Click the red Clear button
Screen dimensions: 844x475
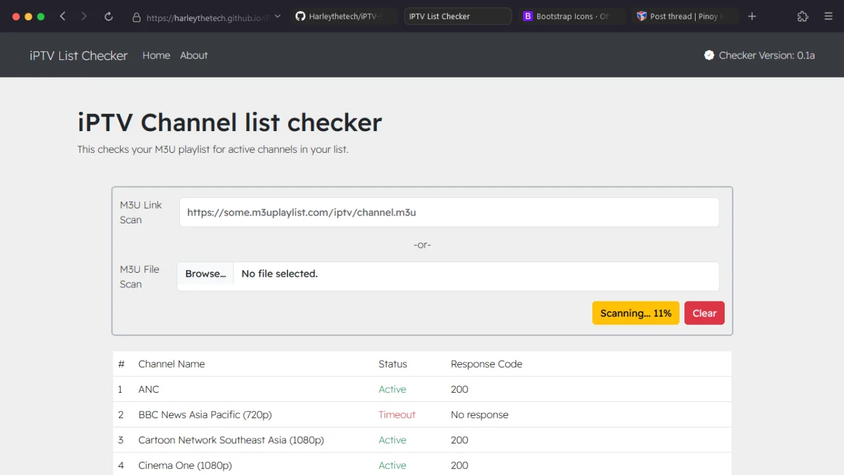(x=704, y=313)
